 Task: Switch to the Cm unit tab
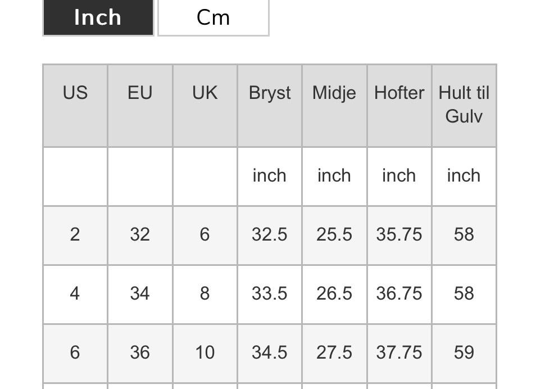213,18
